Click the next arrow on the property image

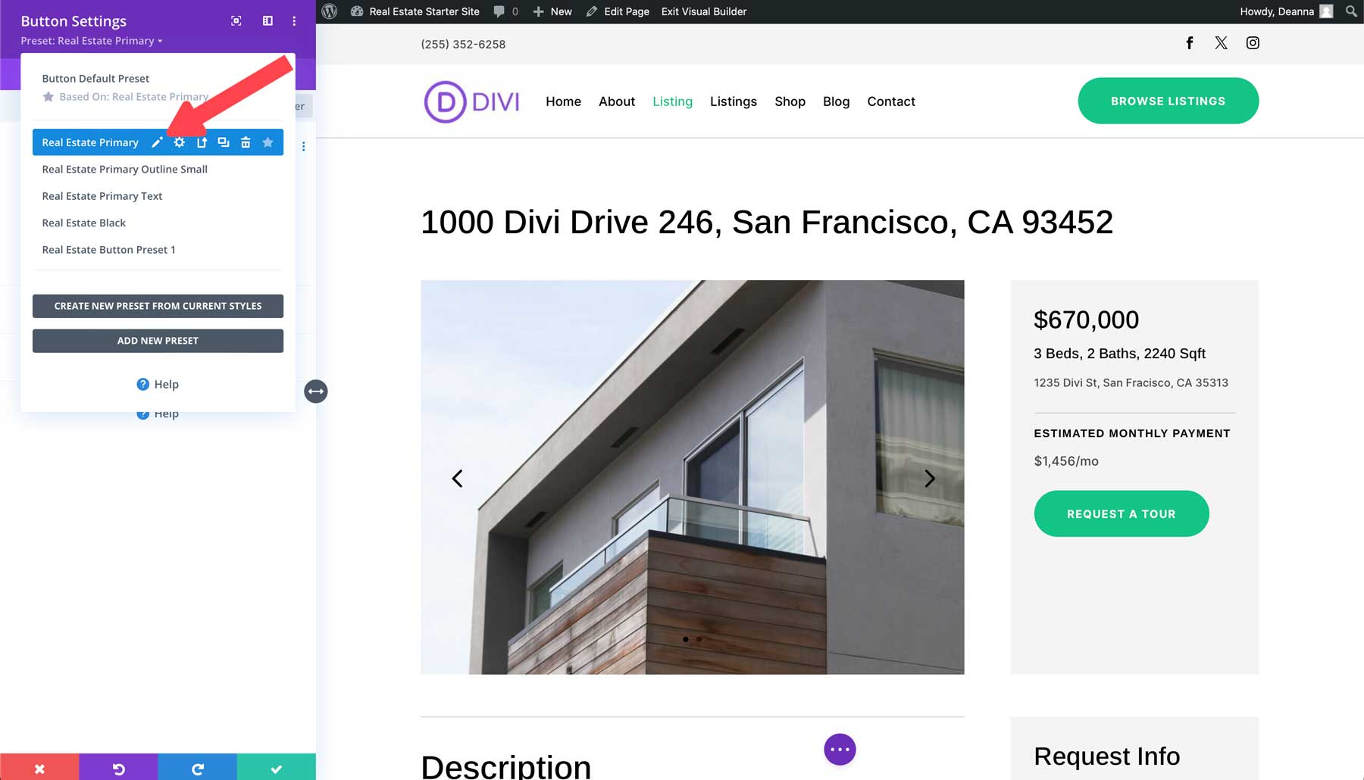click(930, 478)
